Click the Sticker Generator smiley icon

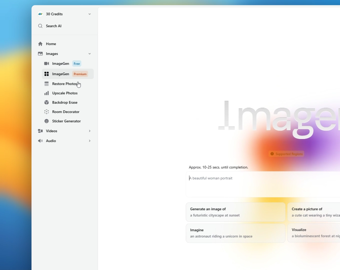pos(46,121)
